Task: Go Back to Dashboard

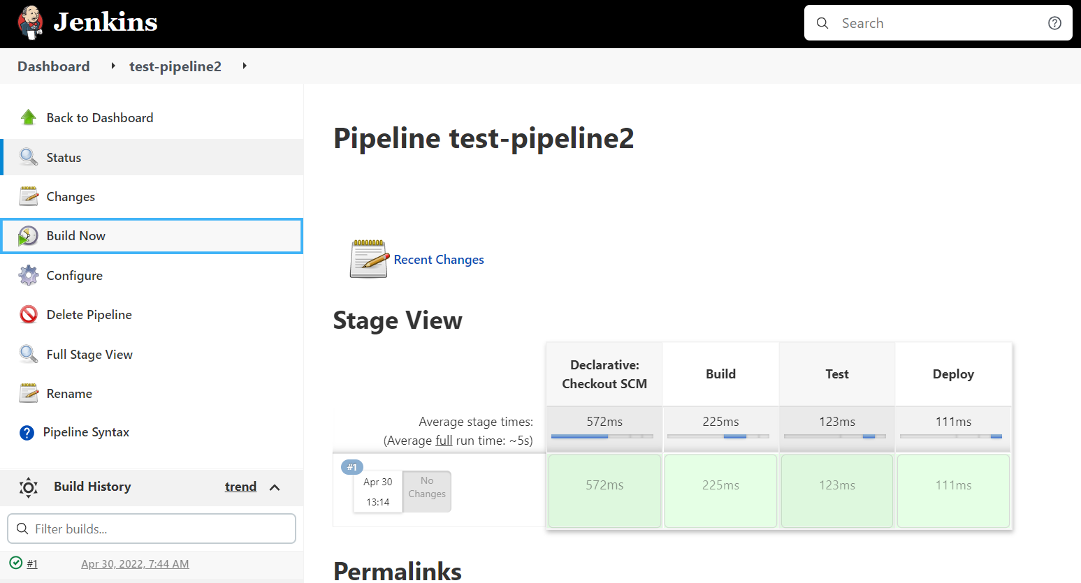Action: [x=152, y=117]
